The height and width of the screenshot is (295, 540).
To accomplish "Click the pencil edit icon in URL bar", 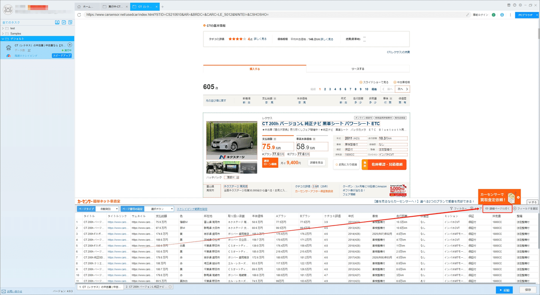I will coord(468,14).
